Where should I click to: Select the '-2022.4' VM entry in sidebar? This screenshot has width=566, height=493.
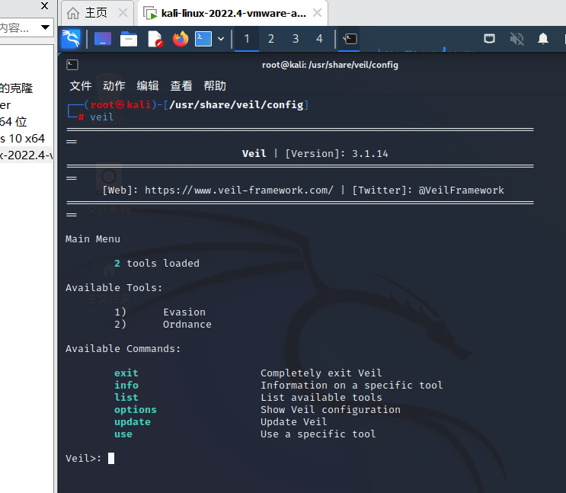pos(27,155)
